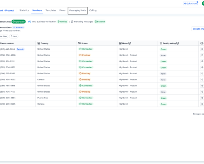The image size is (204, 164).
Task: Go to the Calling tab
Action: click(x=93, y=10)
